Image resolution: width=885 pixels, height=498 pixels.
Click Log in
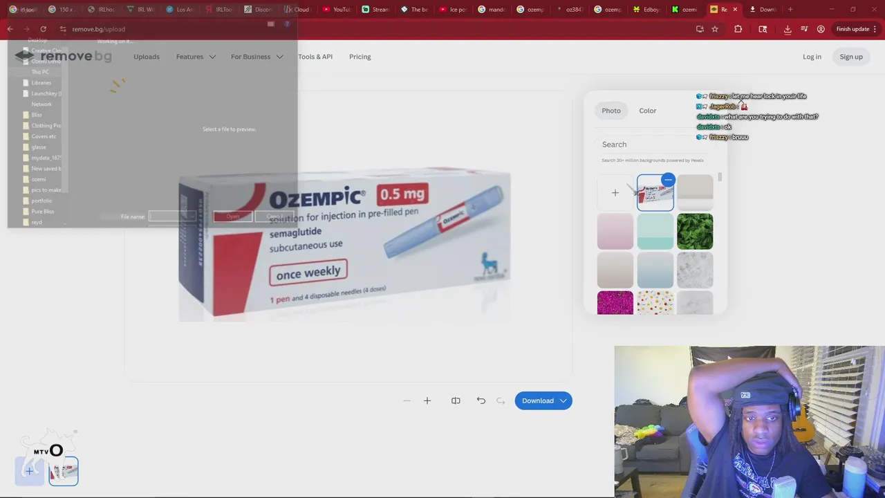[812, 57]
